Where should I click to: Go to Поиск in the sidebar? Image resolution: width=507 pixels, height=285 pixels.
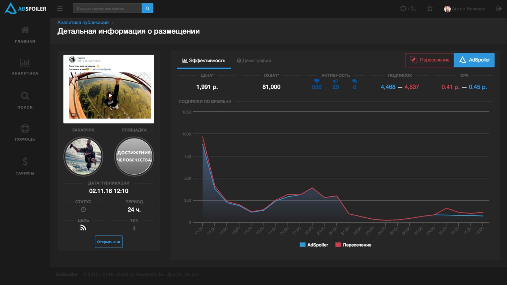pos(25,100)
